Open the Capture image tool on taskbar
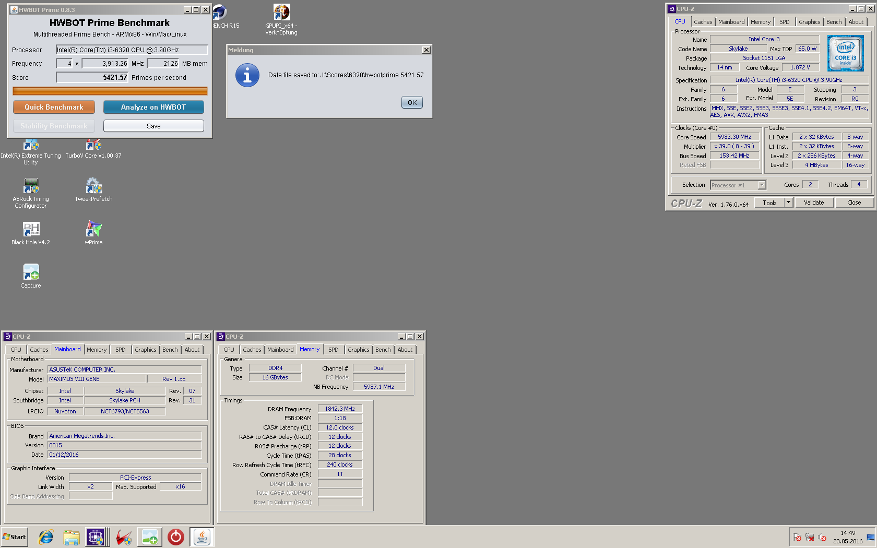The image size is (877, 548). (x=150, y=537)
